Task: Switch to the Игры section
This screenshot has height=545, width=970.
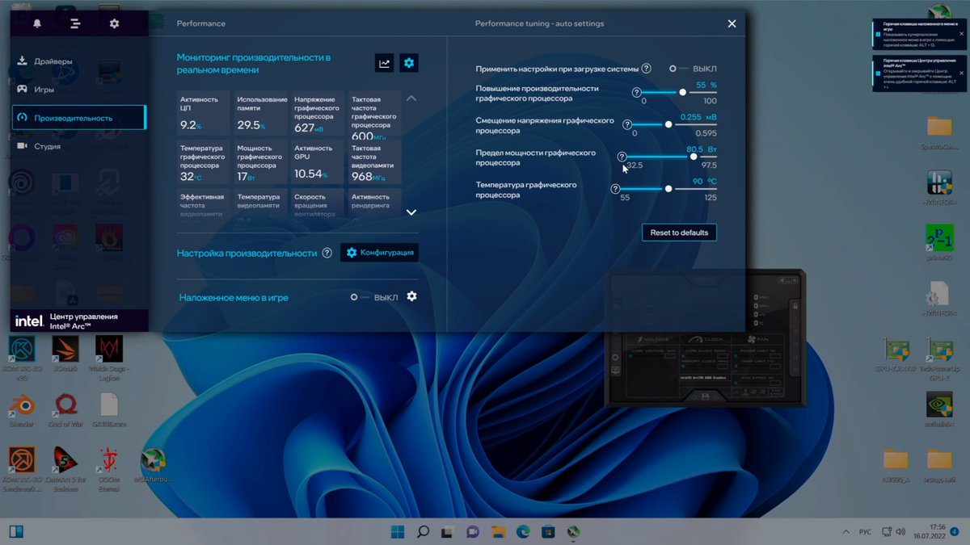Action: pos(44,90)
